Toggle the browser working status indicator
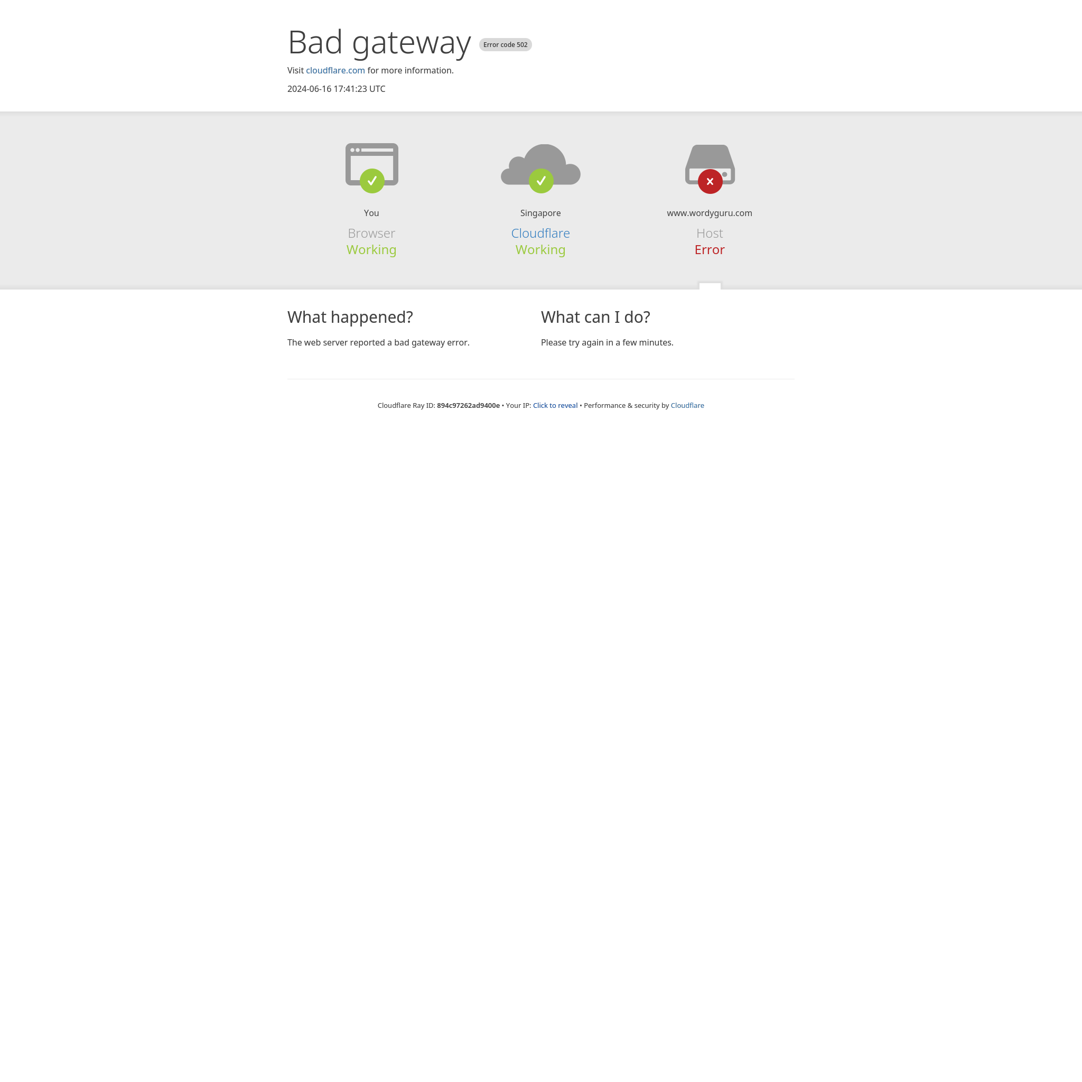 [x=371, y=181]
